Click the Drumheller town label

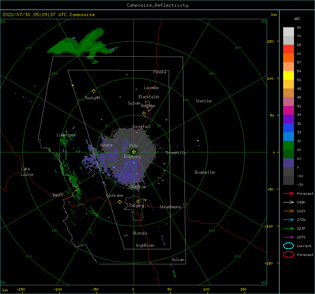coord(205,172)
